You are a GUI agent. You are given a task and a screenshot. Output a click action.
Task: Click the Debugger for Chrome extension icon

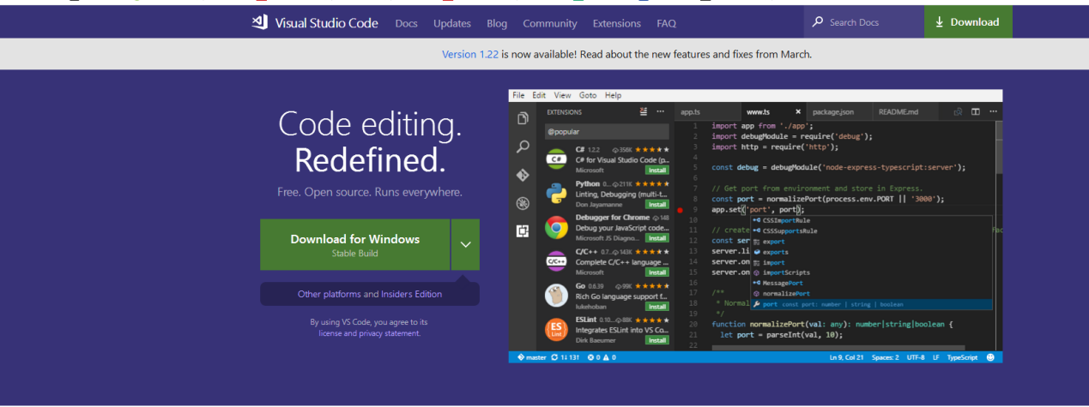click(556, 227)
